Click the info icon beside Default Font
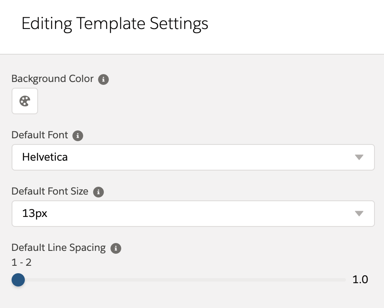 coord(78,135)
